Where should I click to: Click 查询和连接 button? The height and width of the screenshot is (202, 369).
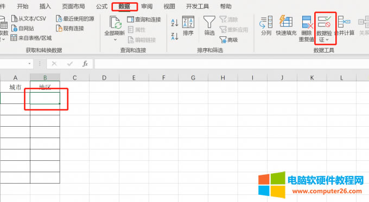point(144,19)
